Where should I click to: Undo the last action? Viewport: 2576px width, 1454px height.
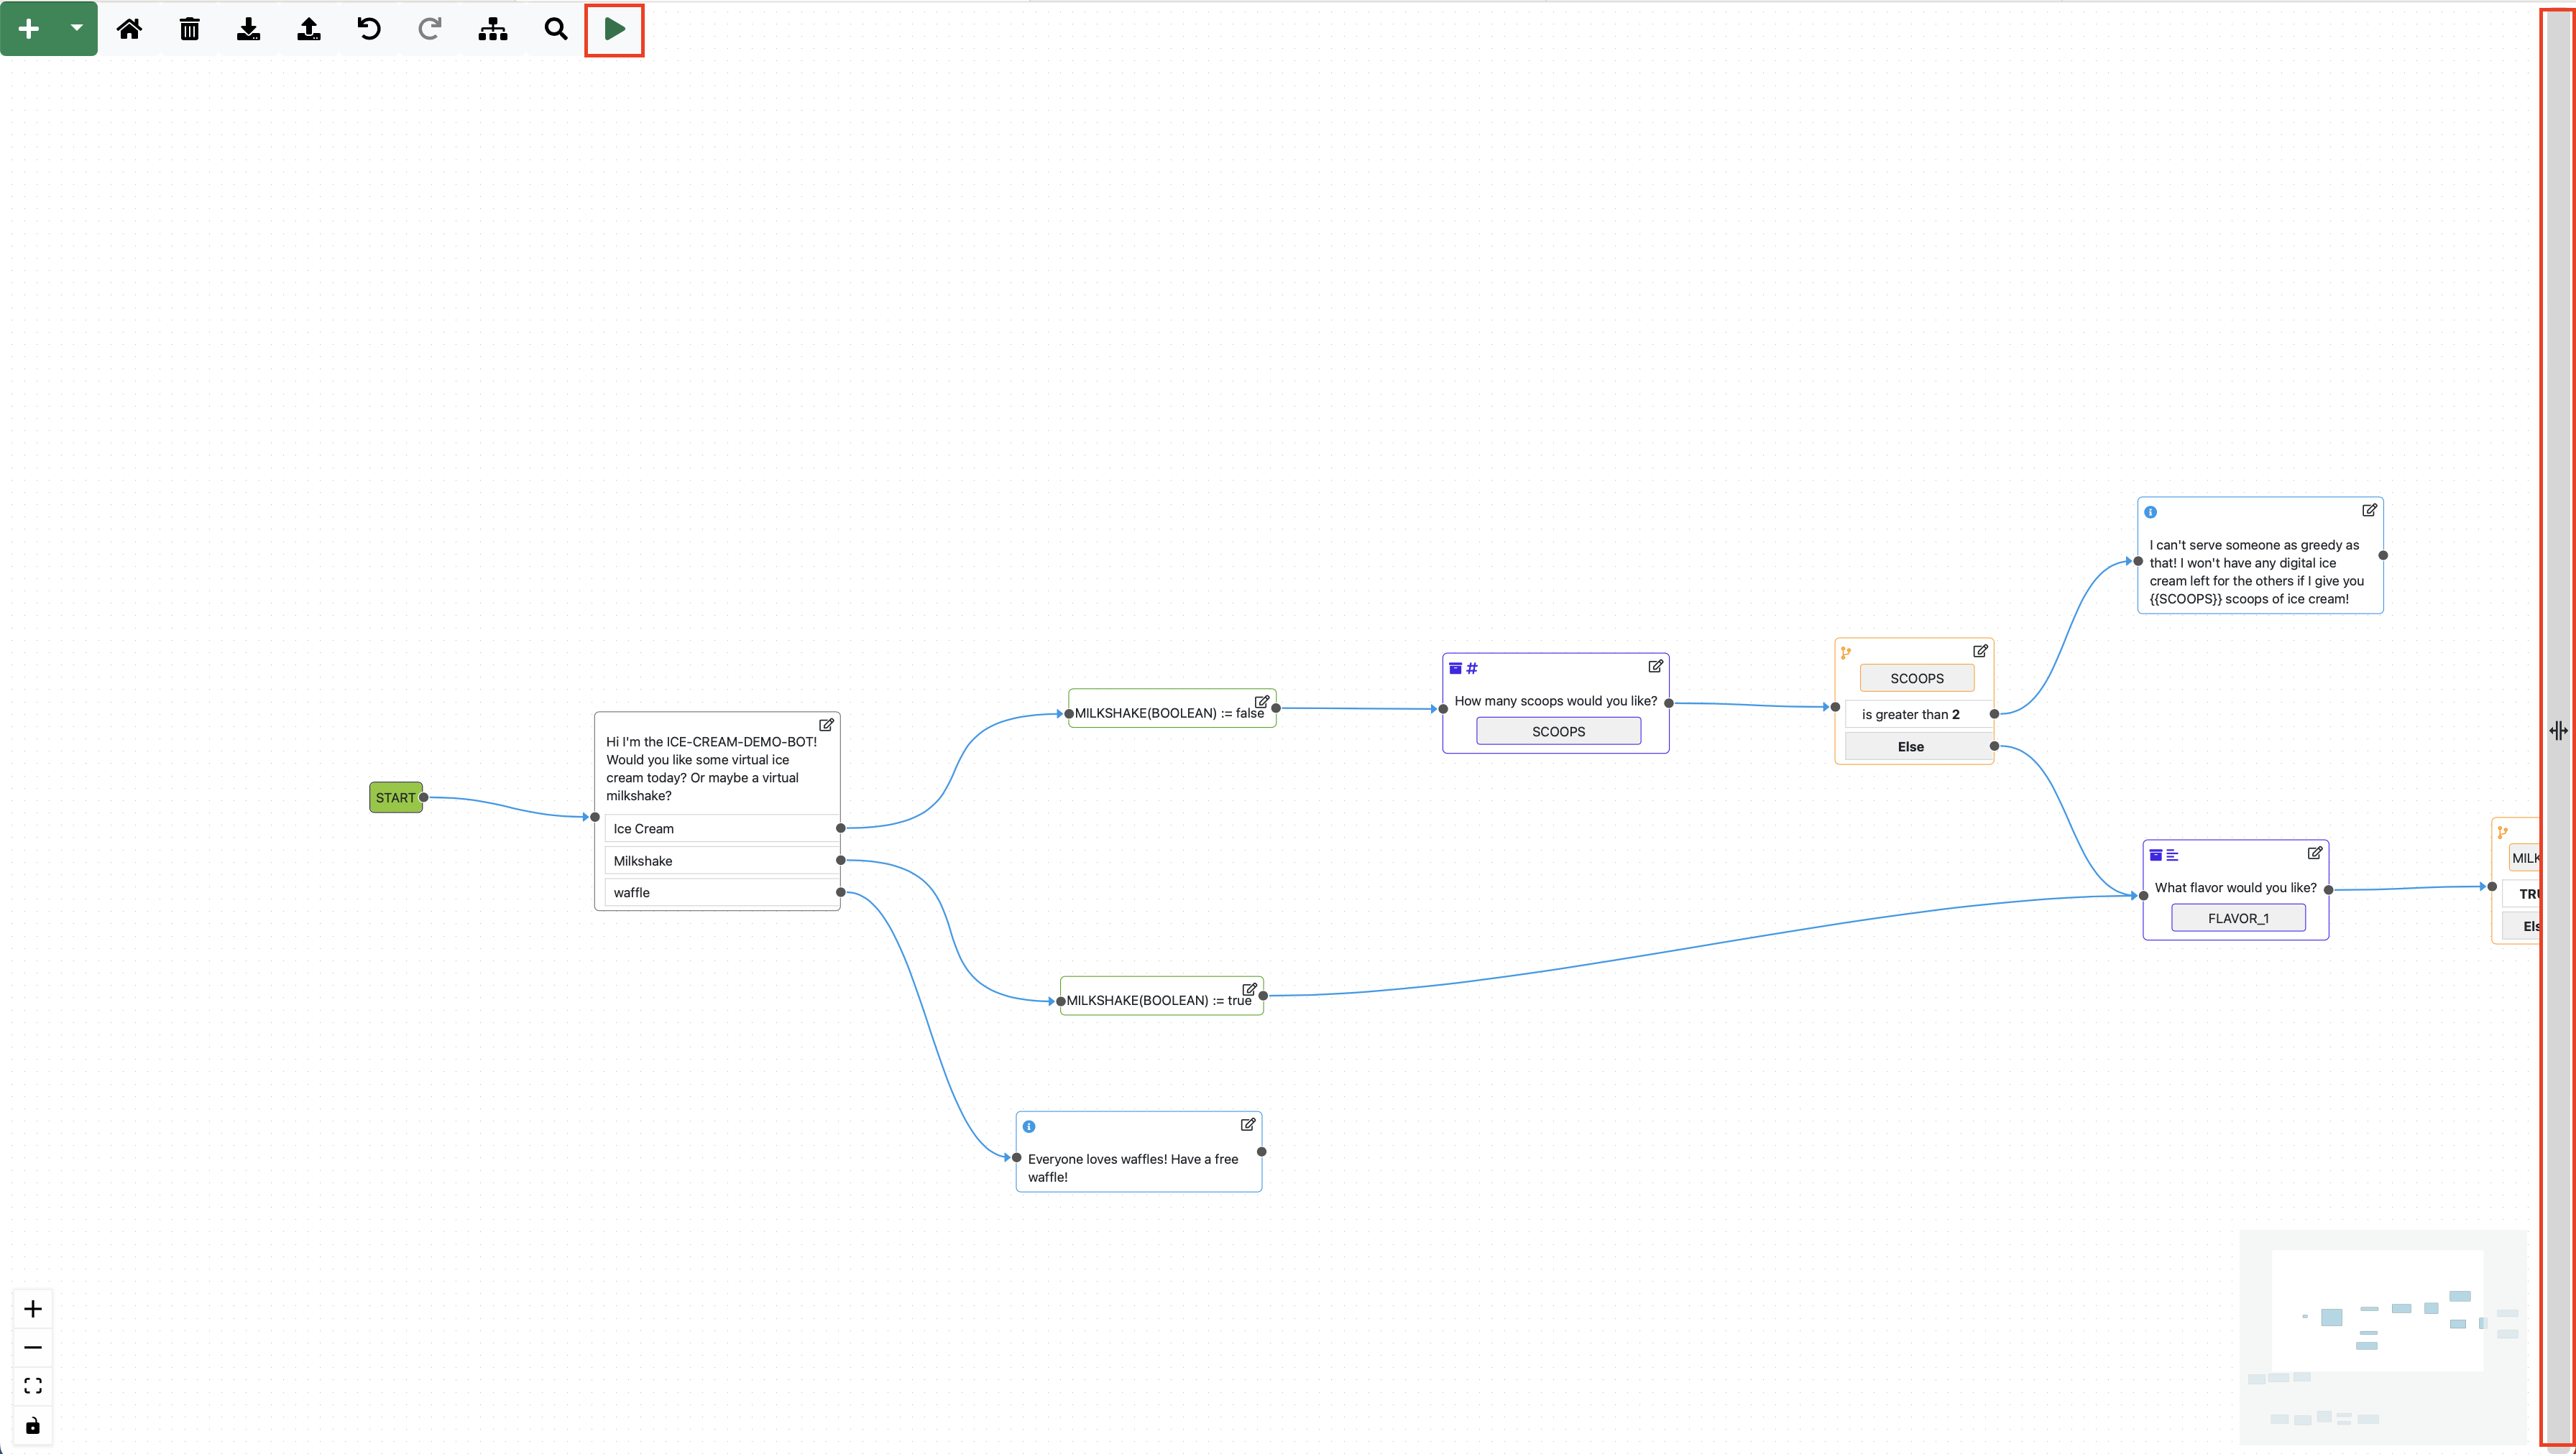[x=369, y=29]
